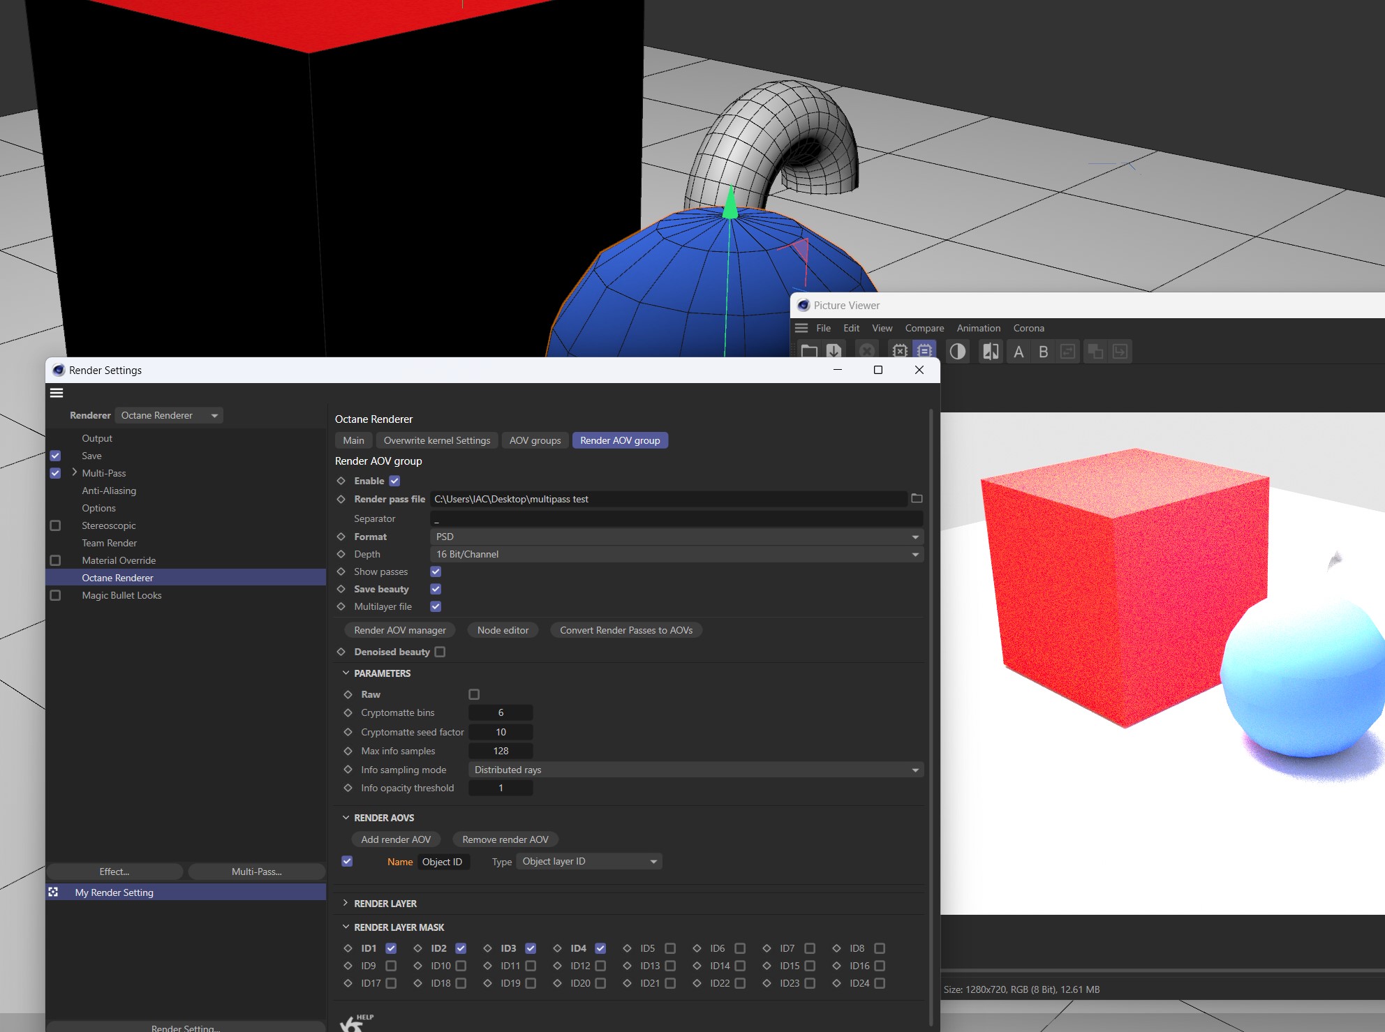Click the Open folder icon in Picture Viewer
The height and width of the screenshot is (1032, 1385).
point(809,351)
